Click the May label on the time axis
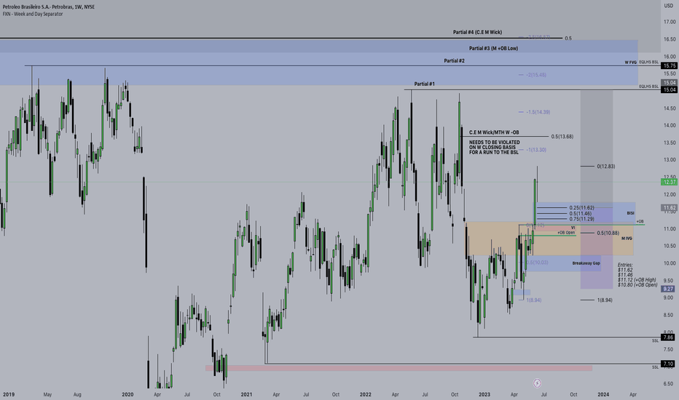Viewport: 679px width, 400px height. [x=47, y=394]
